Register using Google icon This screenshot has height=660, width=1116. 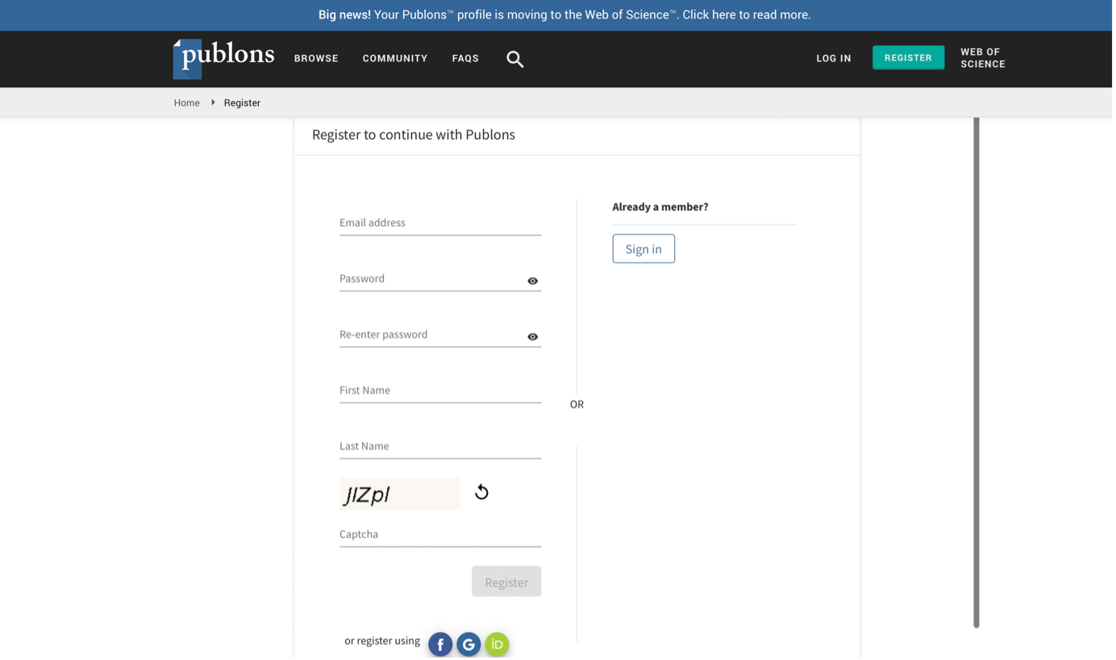point(470,645)
